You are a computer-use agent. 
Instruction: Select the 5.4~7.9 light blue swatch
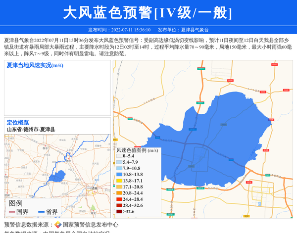tap(119, 162)
